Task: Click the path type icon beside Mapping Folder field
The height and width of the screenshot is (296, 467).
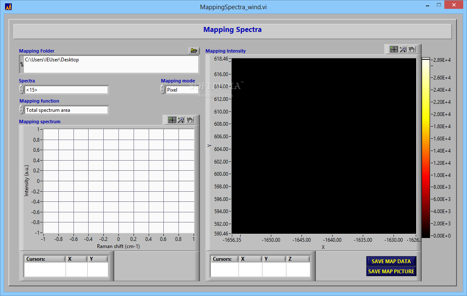Action: [21, 64]
